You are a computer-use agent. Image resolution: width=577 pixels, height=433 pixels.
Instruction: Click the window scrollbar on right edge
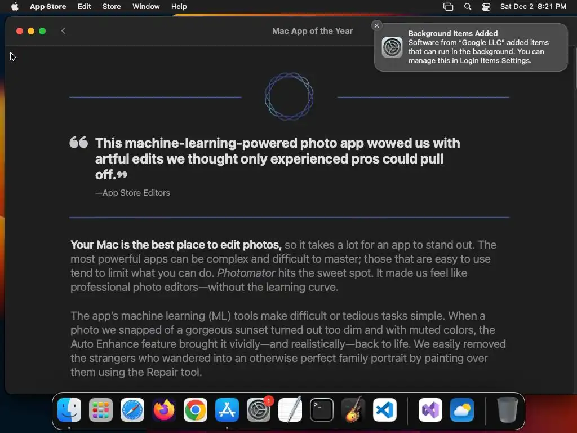click(575, 68)
